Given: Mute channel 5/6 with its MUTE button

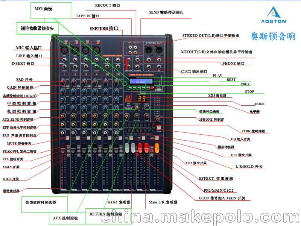Looking at the screenshot, I should click(x=110, y=138).
